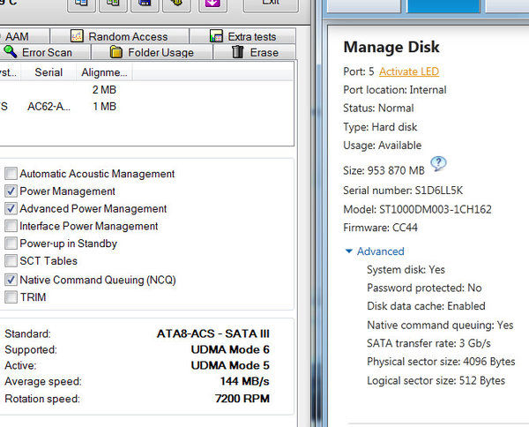
Task: Click the ATA8-ACS - SATA III standard value
Action: [x=213, y=333]
